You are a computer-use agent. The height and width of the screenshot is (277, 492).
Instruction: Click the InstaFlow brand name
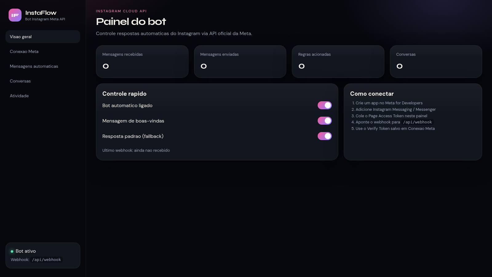(41, 13)
